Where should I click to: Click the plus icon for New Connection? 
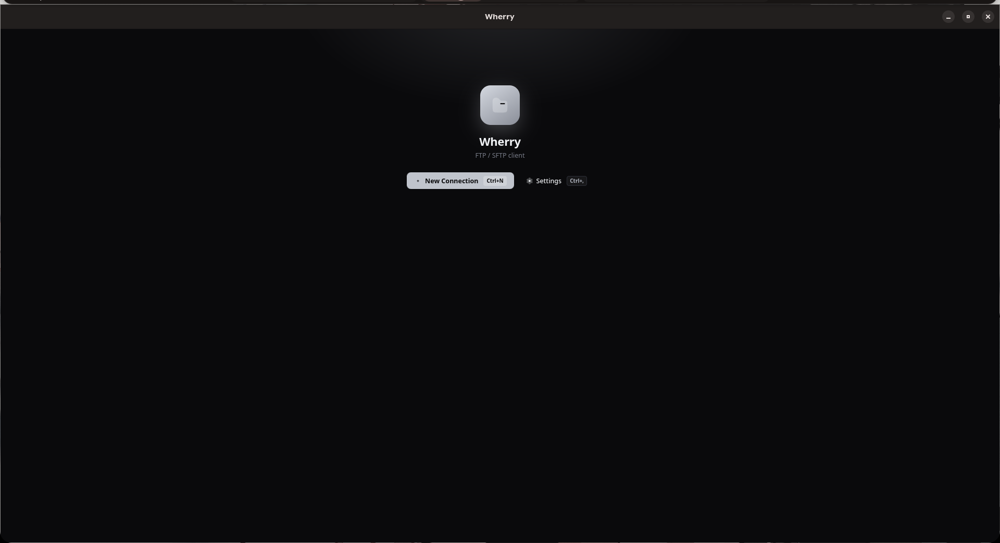point(418,181)
